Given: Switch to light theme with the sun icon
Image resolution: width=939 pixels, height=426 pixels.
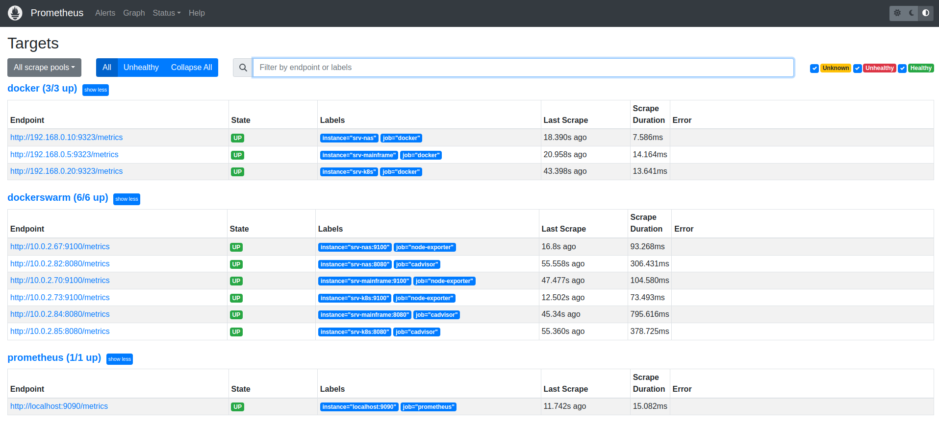Looking at the screenshot, I should click(897, 13).
